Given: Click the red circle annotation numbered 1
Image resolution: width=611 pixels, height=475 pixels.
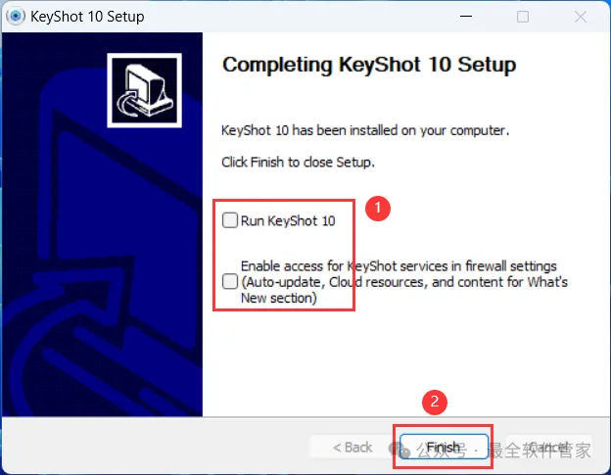Looking at the screenshot, I should pos(378,208).
